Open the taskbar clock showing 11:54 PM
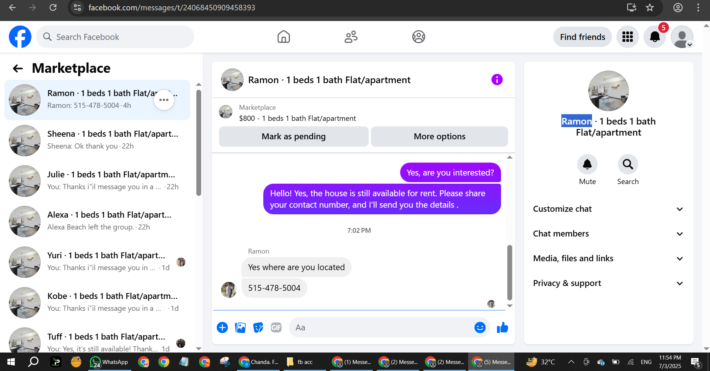The image size is (710, 371). pyautogui.click(x=670, y=362)
